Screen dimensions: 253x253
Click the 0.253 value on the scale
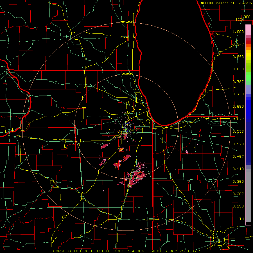[238, 206]
